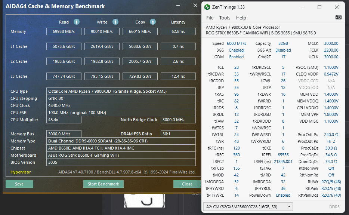Click the CLDO VDDP value 0.9472V
Image resolution: width=349 pixels, height=215 pixels.
click(x=331, y=74)
